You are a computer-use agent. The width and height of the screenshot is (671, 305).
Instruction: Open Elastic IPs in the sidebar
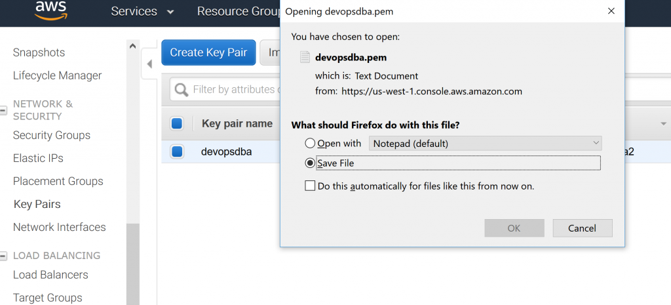[38, 158]
